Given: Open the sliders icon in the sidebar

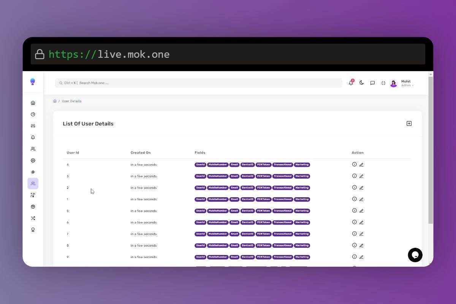Looking at the screenshot, I should 33,126.
